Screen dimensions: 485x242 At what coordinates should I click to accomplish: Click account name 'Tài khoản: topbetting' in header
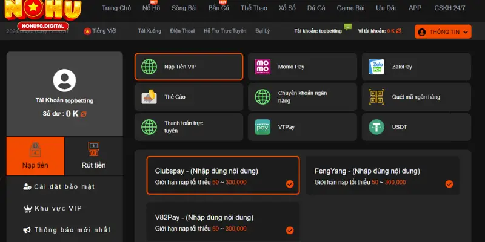point(318,31)
